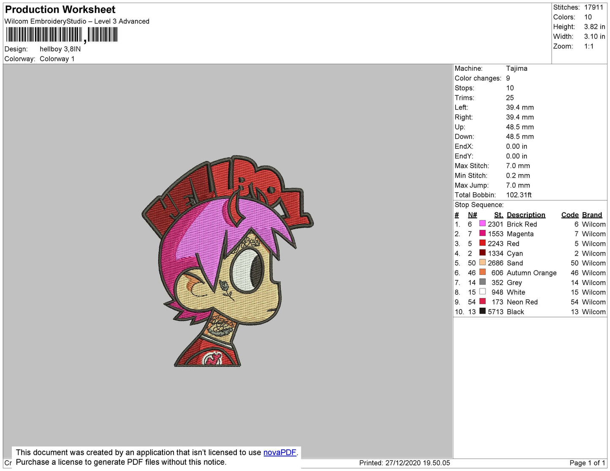Select the stitch count "17911"

click(x=594, y=8)
